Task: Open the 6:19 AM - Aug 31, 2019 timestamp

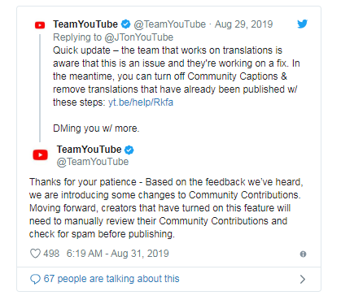Action: (118, 254)
